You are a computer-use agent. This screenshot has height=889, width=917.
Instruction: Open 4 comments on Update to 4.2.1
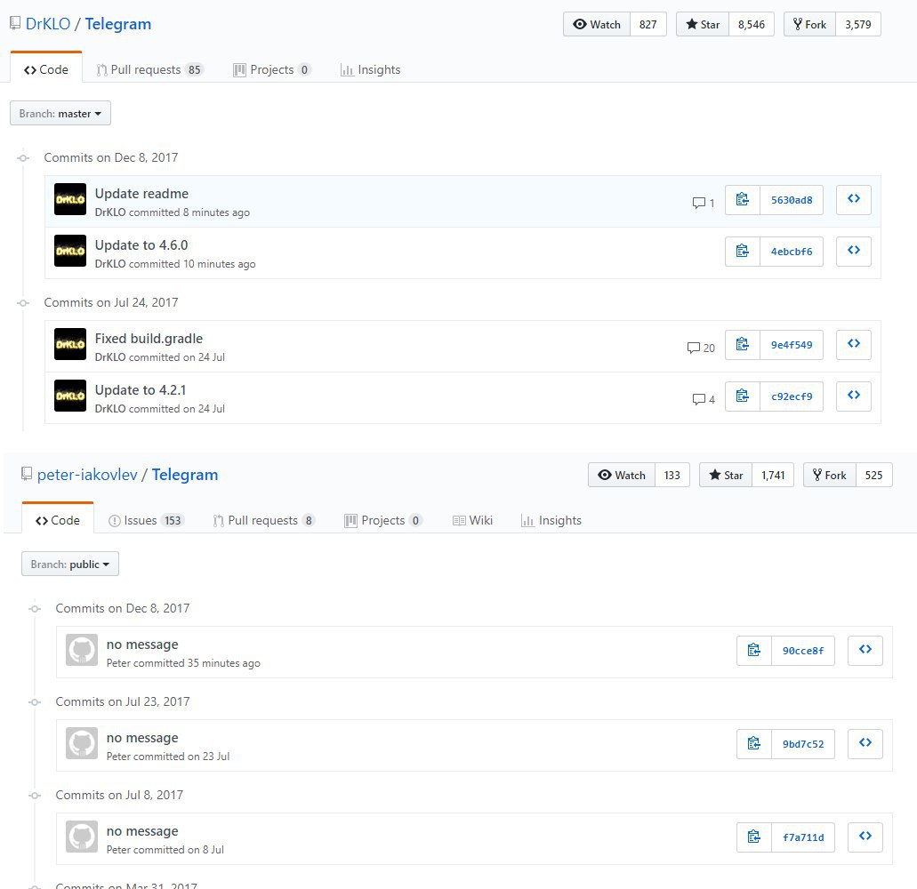704,399
